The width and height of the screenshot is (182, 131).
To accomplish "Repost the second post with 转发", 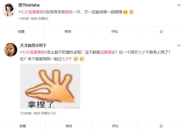I will [69, 126].
